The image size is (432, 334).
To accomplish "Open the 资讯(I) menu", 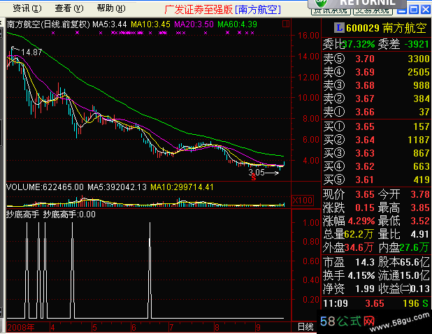I will [x=27, y=8].
